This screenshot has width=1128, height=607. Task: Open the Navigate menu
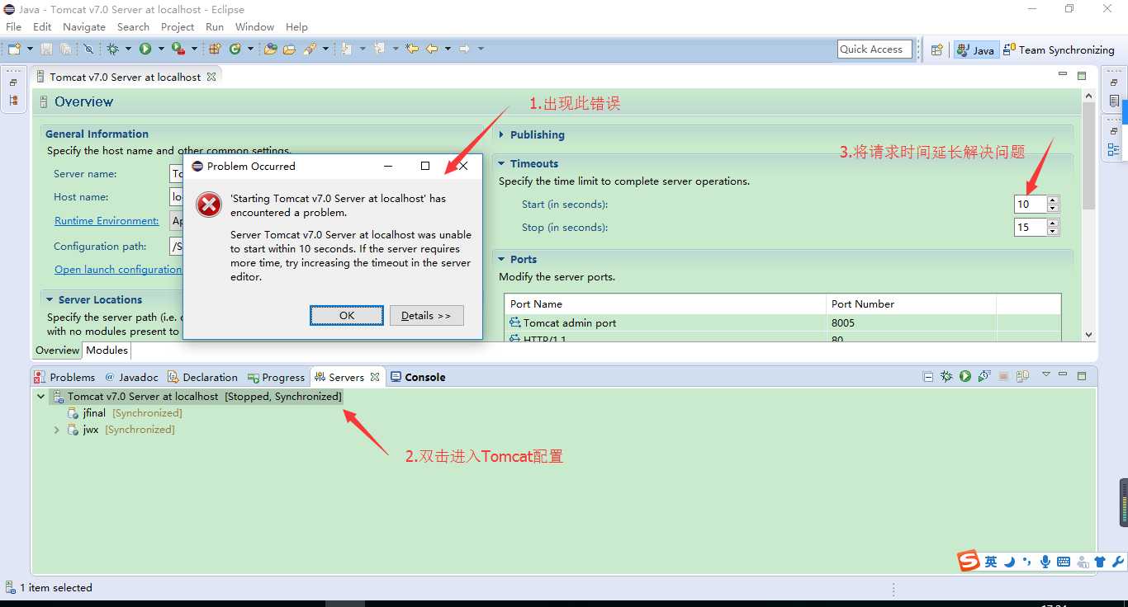[83, 26]
